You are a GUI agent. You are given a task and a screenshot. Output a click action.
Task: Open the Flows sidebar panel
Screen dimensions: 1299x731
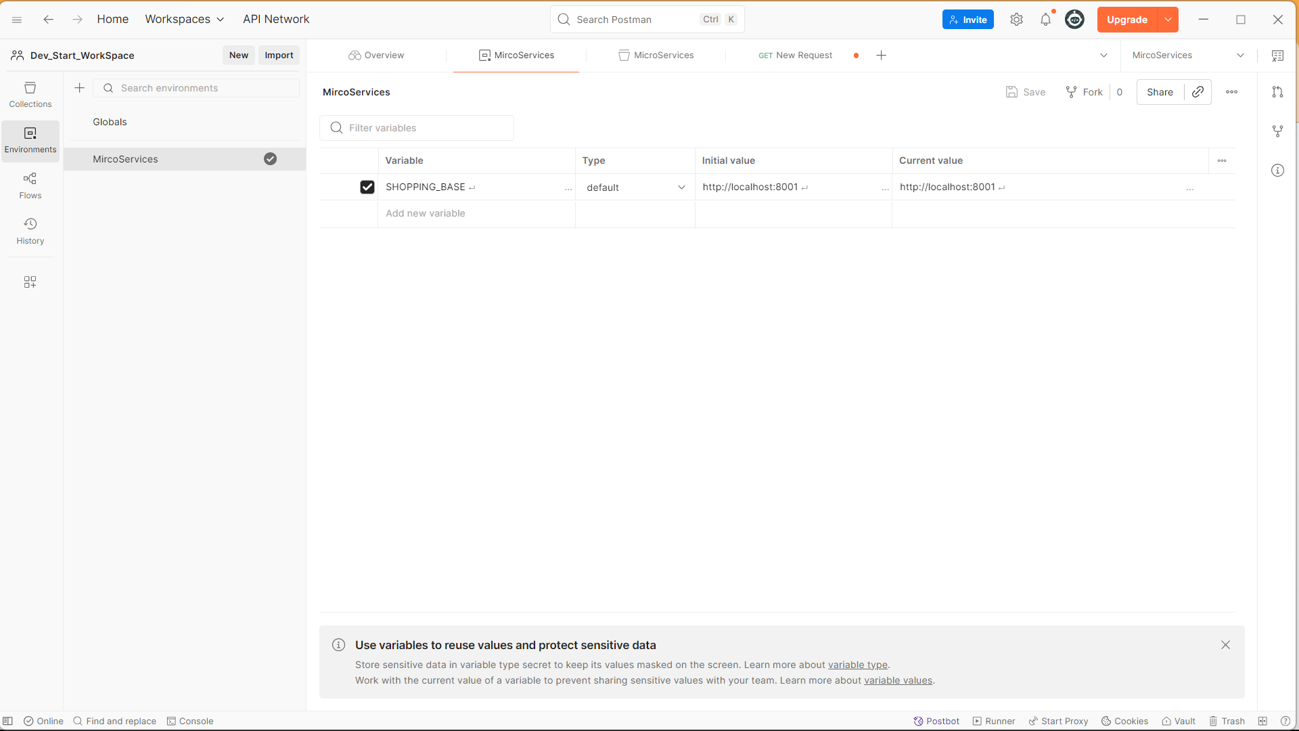(30, 186)
